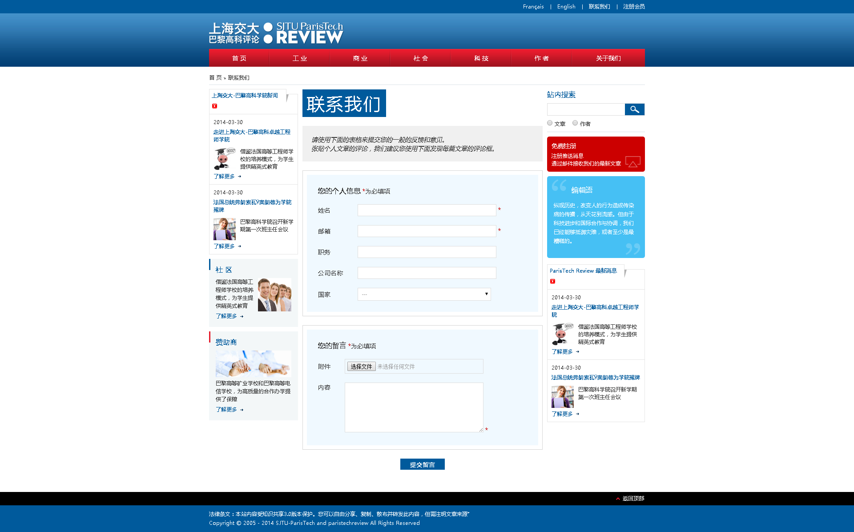Click envelope icon in 免费注册 red box
Screen dimensions: 854x532
[632, 161]
